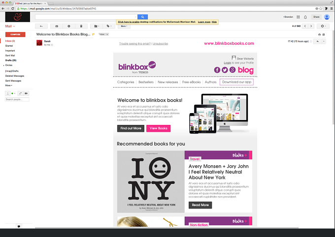Image resolution: width=335 pixels, height=237 pixels.
Task: Click Sarah's sender avatar
Action: [x=39, y=43]
